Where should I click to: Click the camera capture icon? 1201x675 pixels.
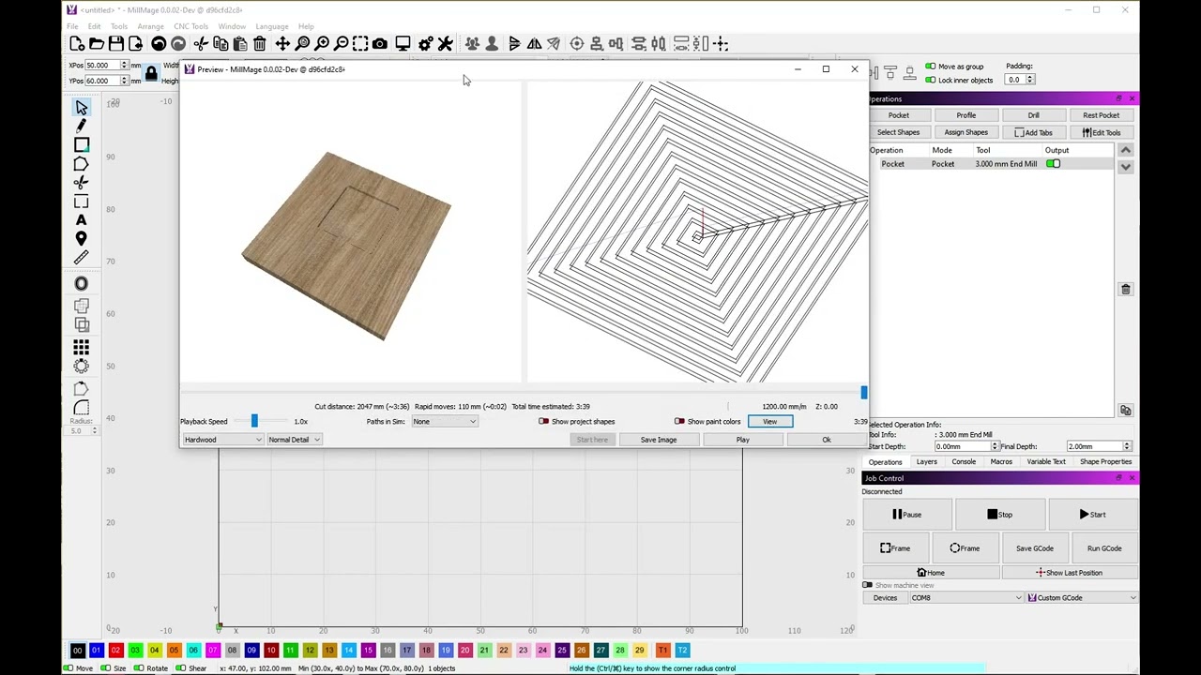pyautogui.click(x=380, y=44)
